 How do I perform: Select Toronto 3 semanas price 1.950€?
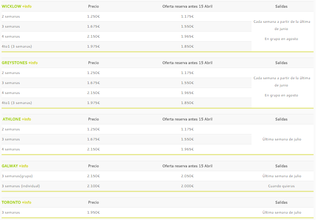(93, 212)
